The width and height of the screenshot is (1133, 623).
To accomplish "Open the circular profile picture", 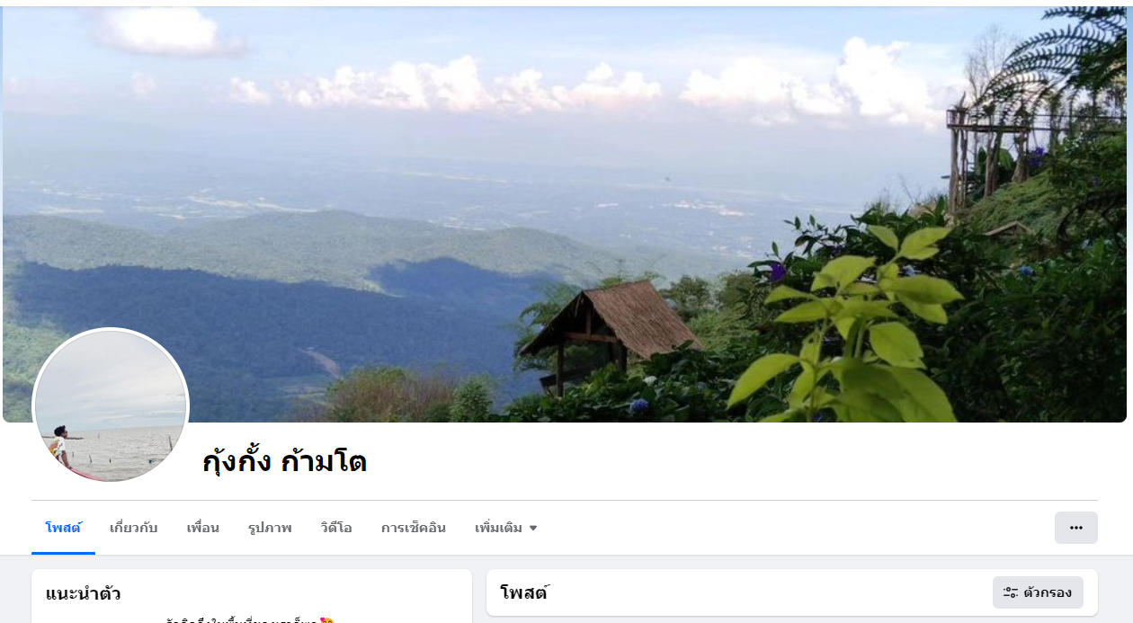I will point(111,405).
